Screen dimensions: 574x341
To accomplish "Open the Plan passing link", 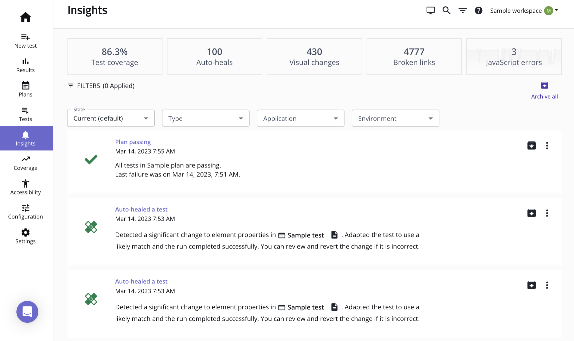I will 133,142.
